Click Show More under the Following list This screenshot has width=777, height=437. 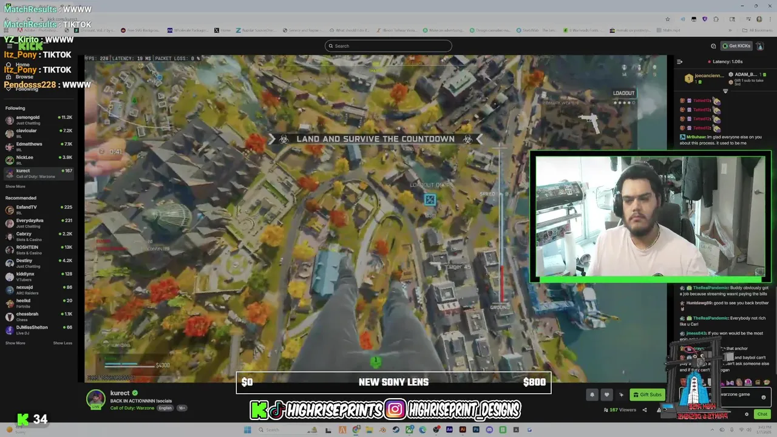click(15, 186)
